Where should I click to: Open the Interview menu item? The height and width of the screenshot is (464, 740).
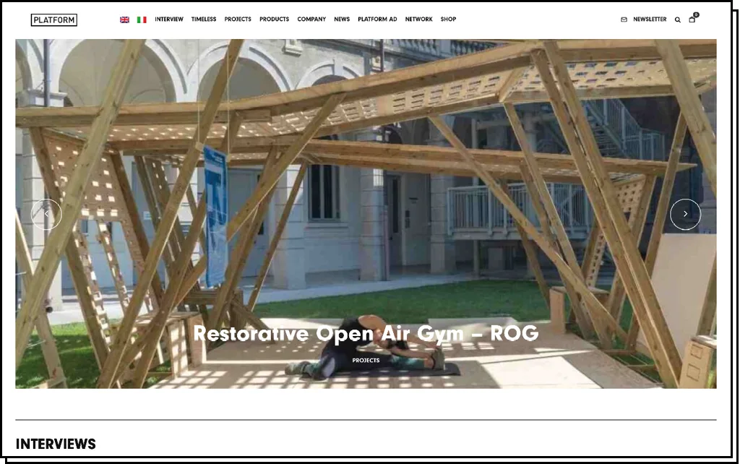(169, 20)
